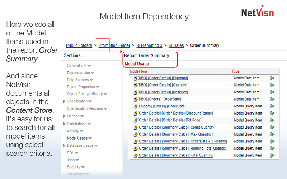287x179 pixels.
Task: Click green arrow for the Max Quantity row
Action: point(273,134)
